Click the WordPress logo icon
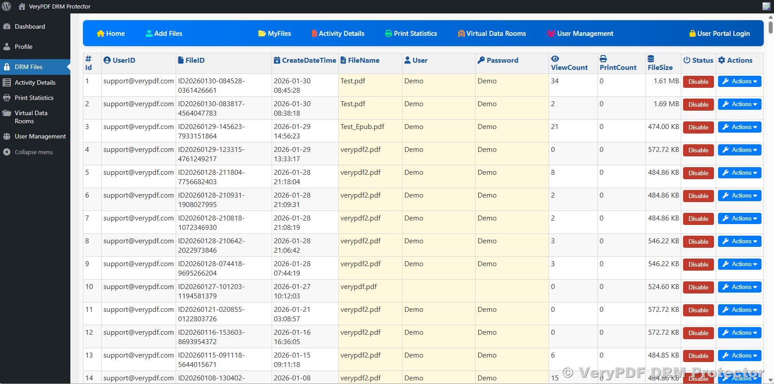This screenshot has height=384, width=774. pos(6,6)
